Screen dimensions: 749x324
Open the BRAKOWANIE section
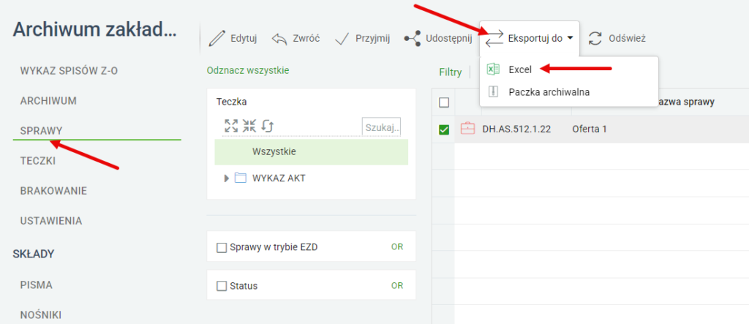point(53,191)
